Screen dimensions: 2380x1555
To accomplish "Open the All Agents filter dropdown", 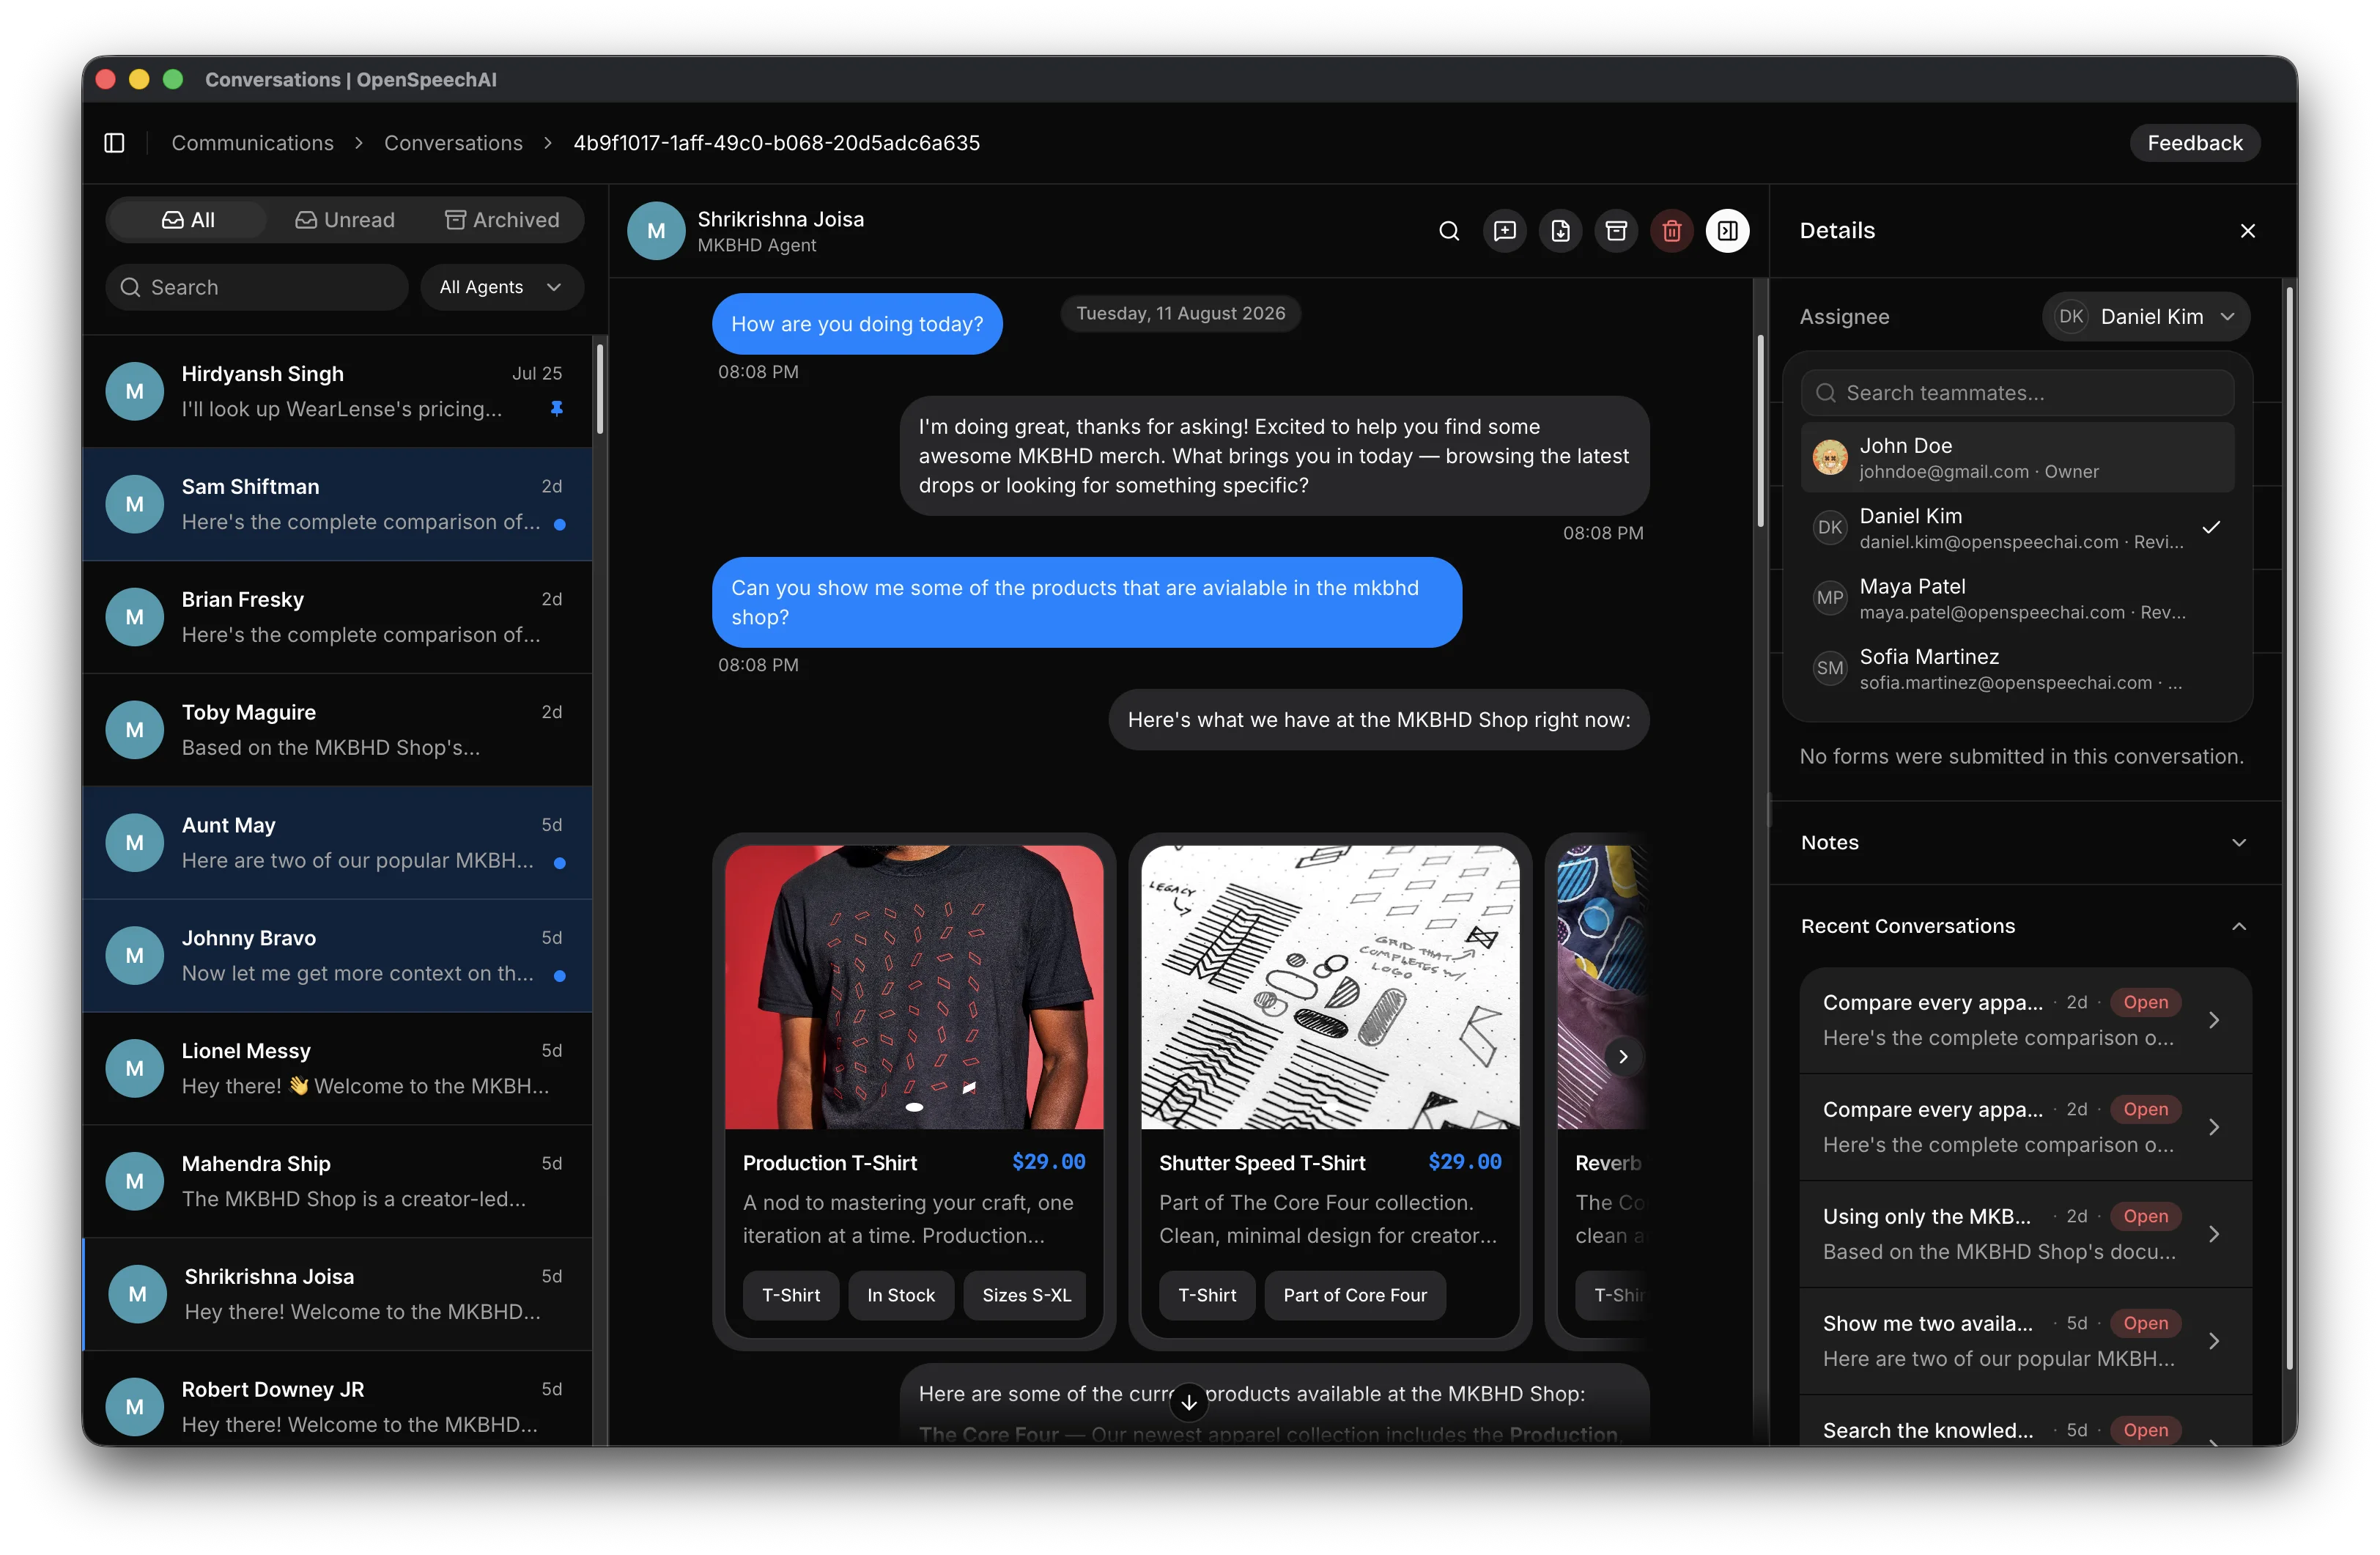I will coord(501,287).
